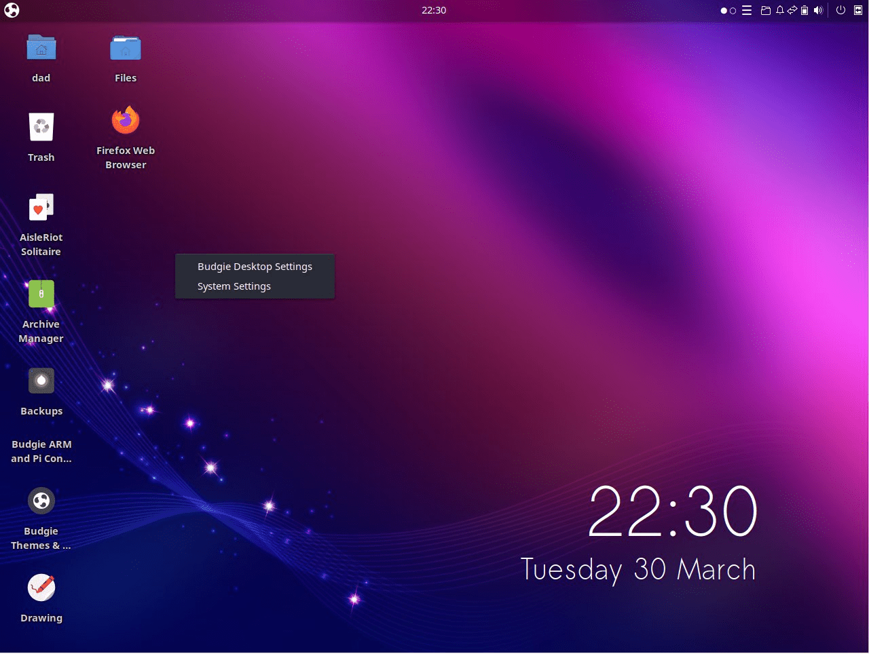The height and width of the screenshot is (654, 869).
Task: Select the Drawing app icon
Action: (41, 588)
